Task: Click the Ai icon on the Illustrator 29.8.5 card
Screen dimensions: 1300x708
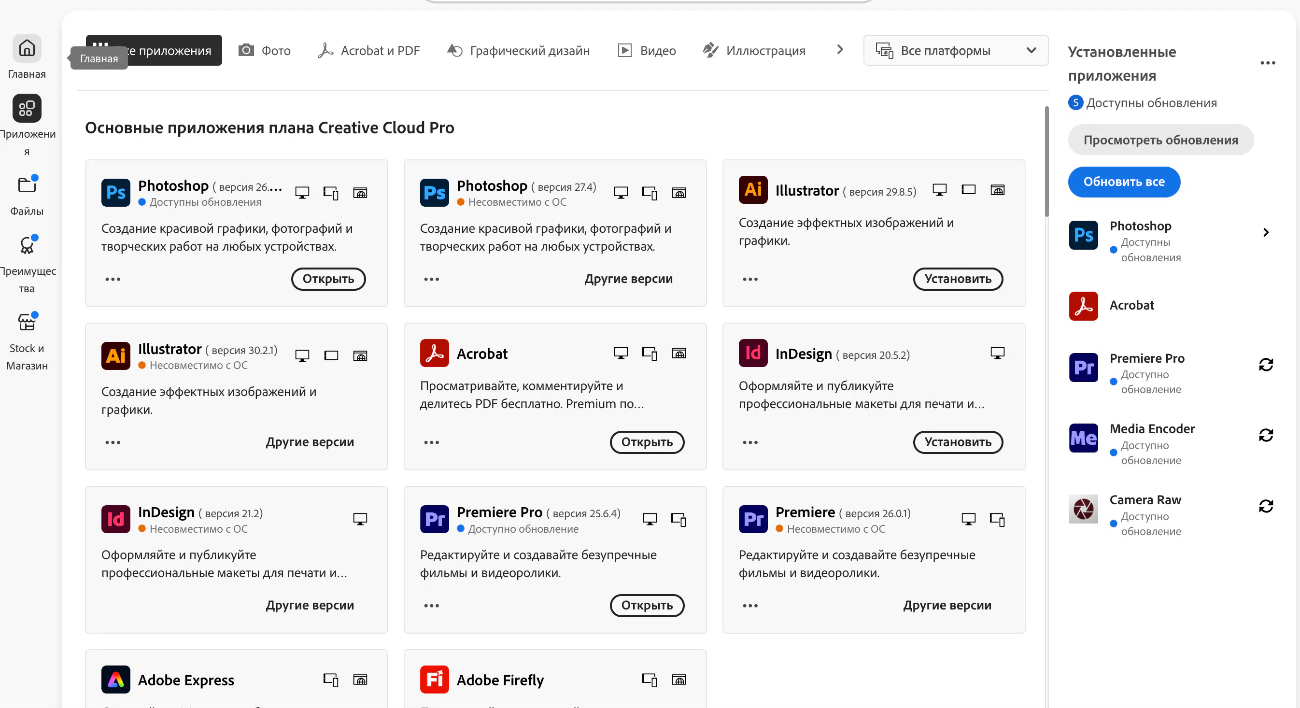Action: pos(753,190)
